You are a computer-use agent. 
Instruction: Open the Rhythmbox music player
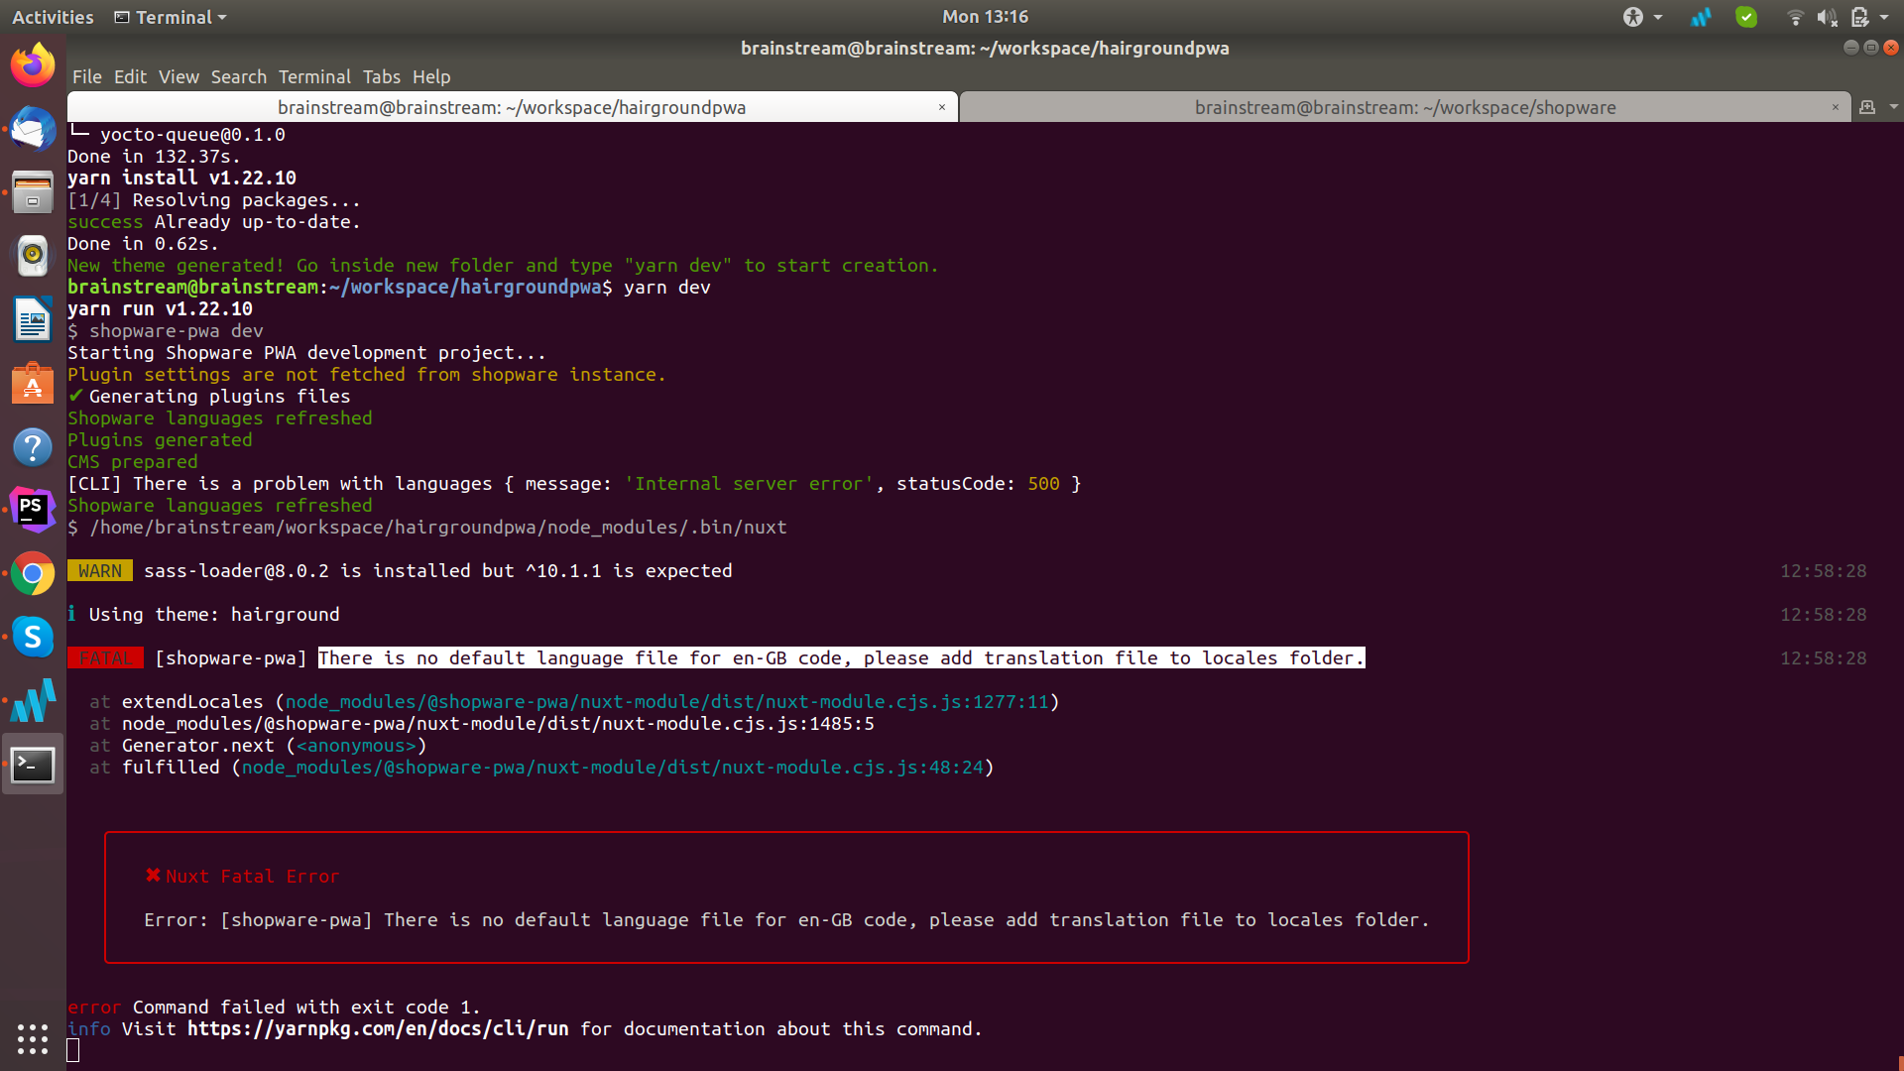coord(33,256)
